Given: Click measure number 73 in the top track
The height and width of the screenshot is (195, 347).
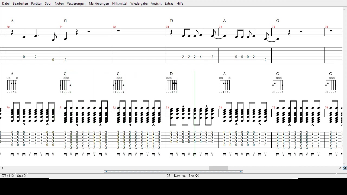Looking at the screenshot, I should 168,27.
